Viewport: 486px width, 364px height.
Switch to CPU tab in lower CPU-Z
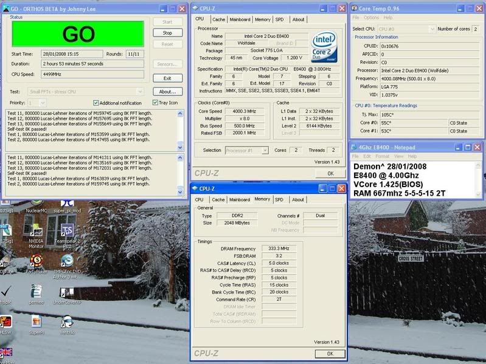coord(200,200)
